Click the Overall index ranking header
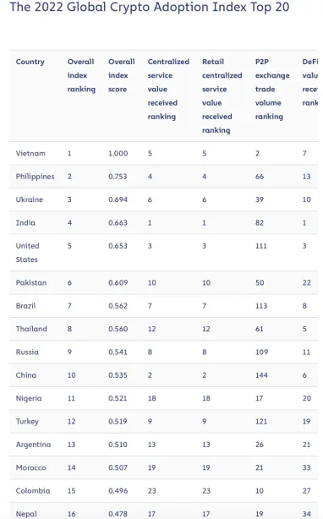 coord(81,75)
